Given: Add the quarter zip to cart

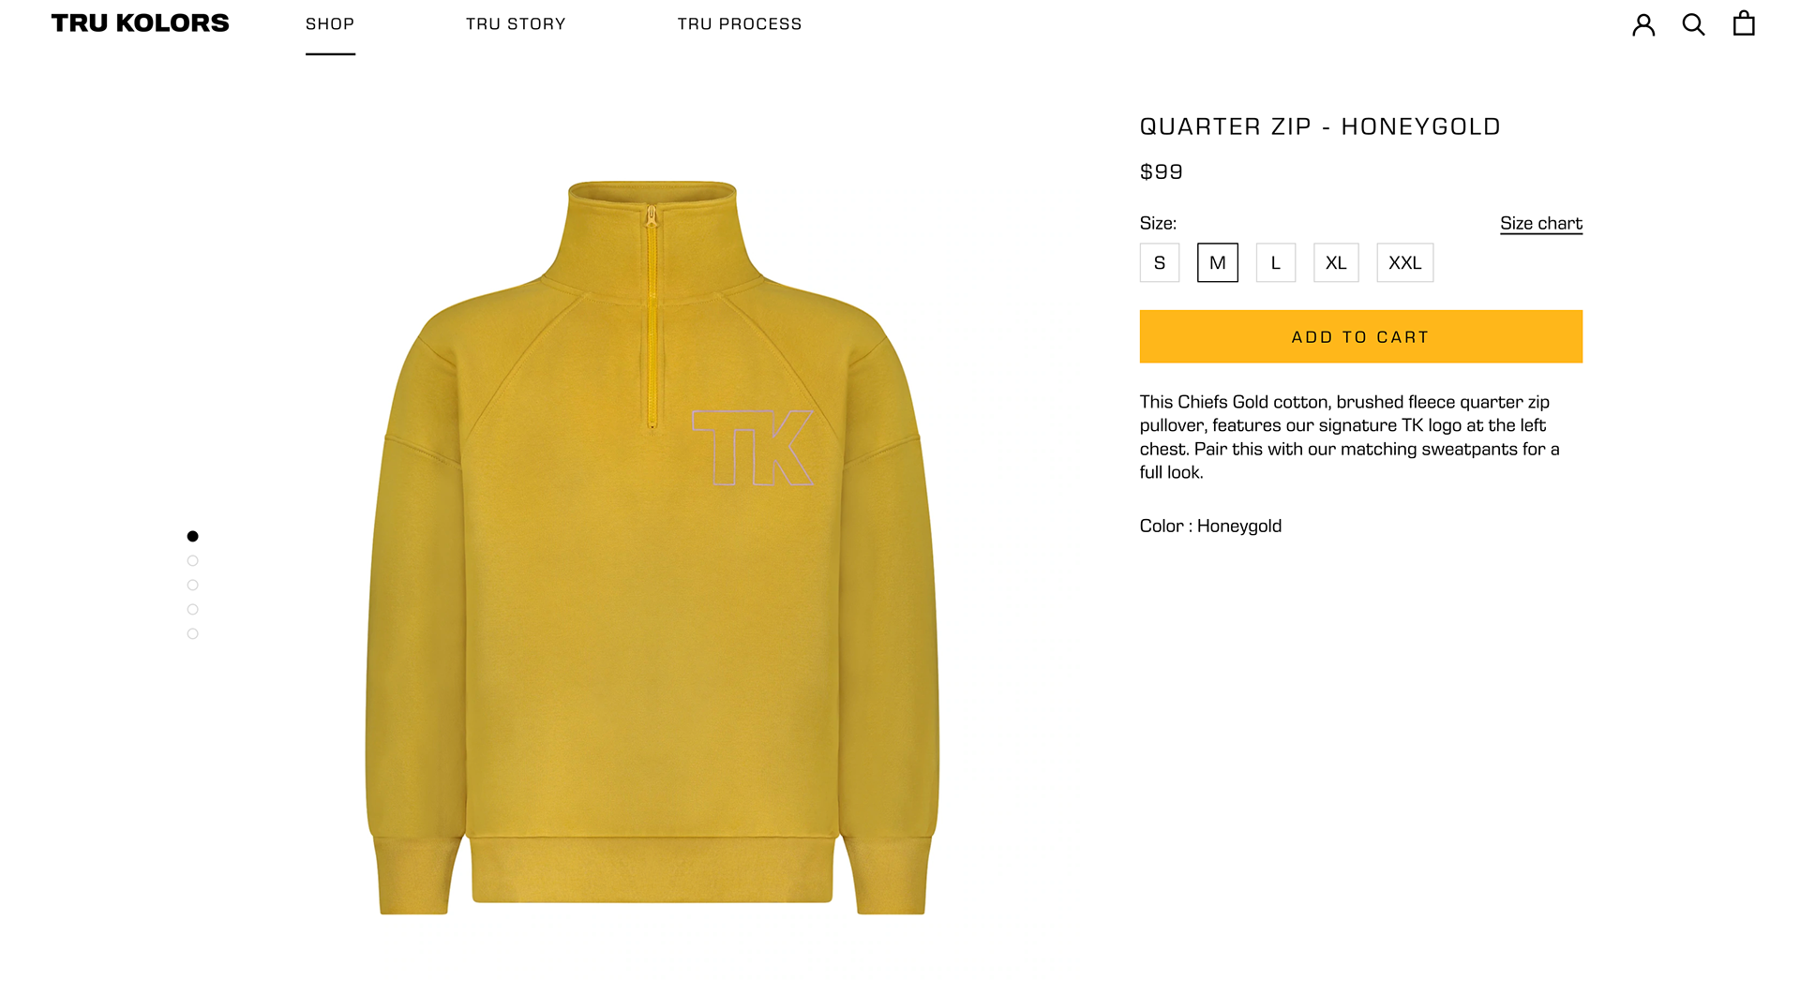Looking at the screenshot, I should tap(1361, 337).
